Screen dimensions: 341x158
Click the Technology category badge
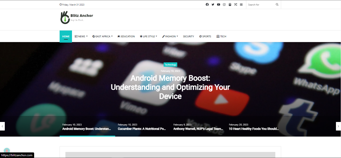tap(170, 65)
